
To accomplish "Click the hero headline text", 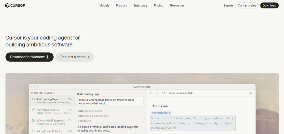I will coord(42,41).
